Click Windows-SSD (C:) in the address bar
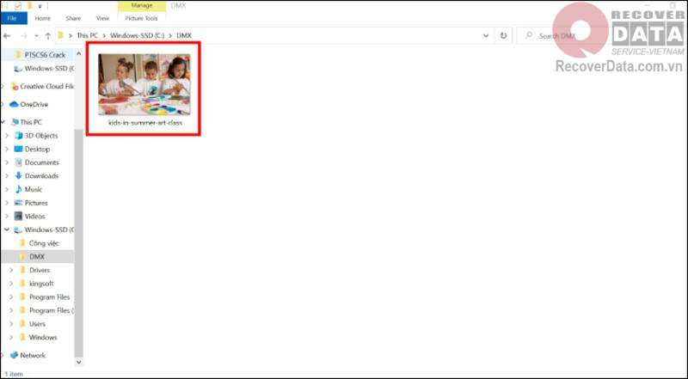This screenshot has height=379, width=688. 138,35
